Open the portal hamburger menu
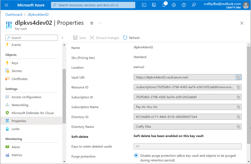Screen dimensions: 251x164 [6, 5]
